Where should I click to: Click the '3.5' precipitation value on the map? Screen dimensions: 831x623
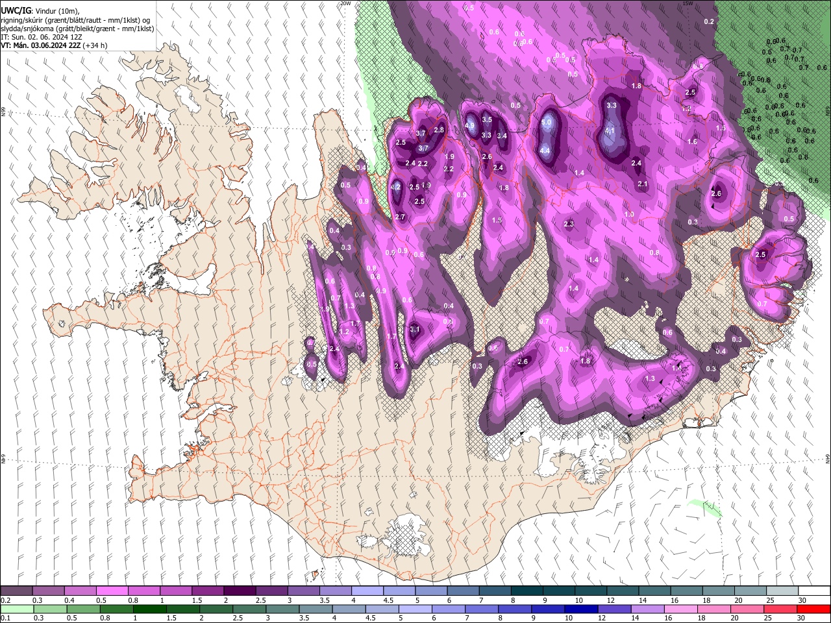pos(487,119)
